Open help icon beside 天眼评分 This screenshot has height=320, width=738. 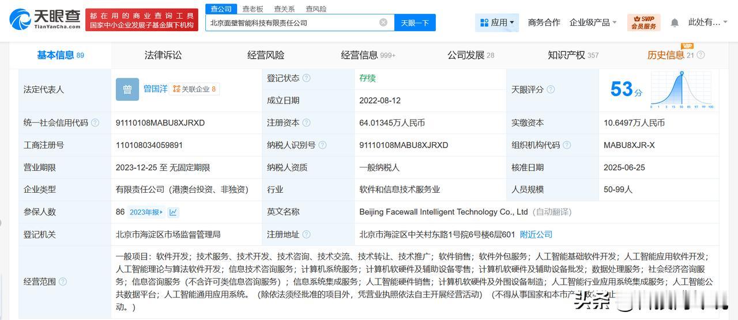point(551,90)
